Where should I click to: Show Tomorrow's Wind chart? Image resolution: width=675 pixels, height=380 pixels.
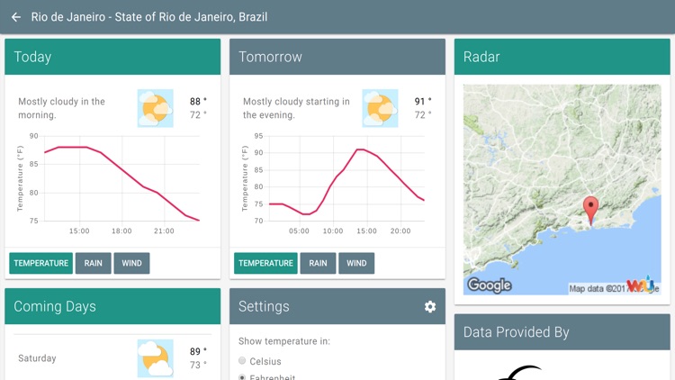(x=356, y=263)
